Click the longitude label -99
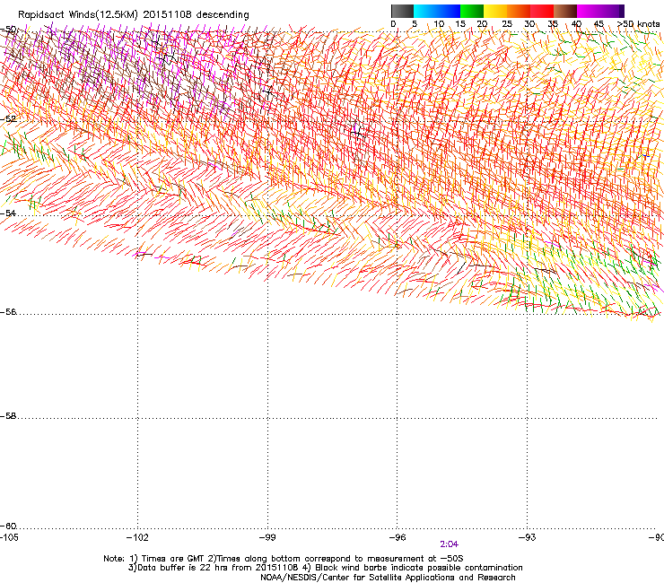664x583 pixels. pyautogui.click(x=267, y=537)
